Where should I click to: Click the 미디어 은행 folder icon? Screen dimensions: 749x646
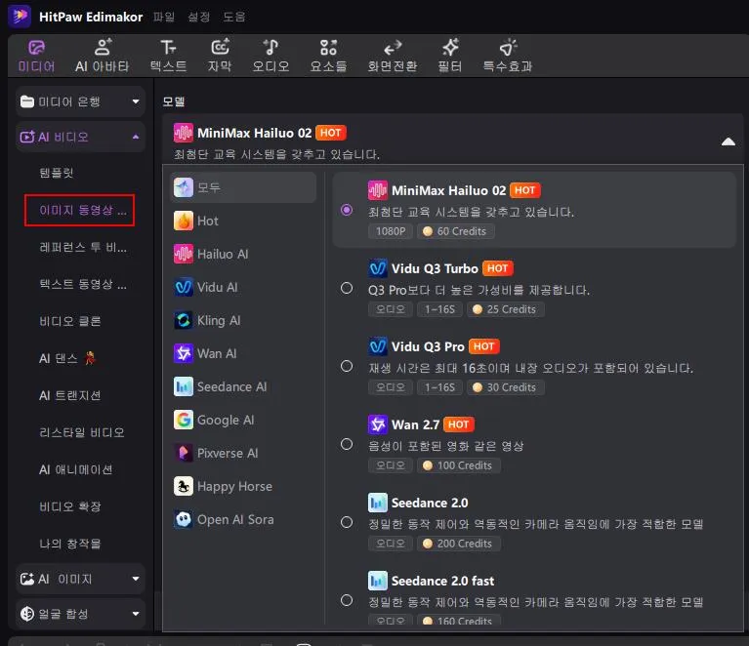tap(27, 101)
